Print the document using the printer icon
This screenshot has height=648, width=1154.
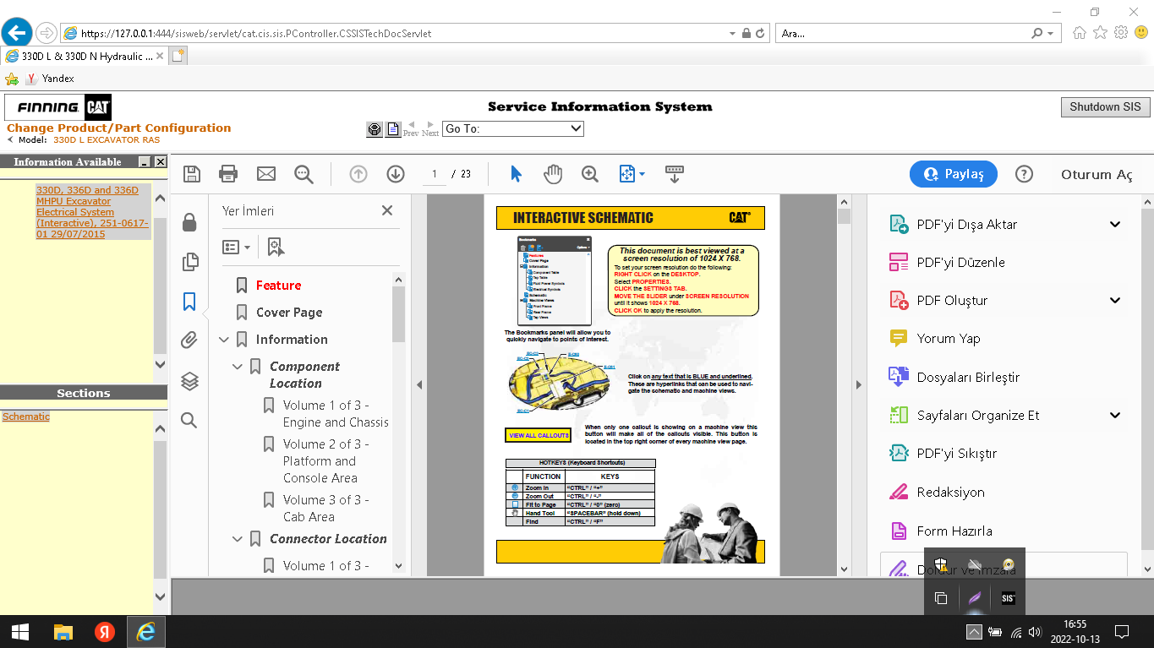[228, 174]
